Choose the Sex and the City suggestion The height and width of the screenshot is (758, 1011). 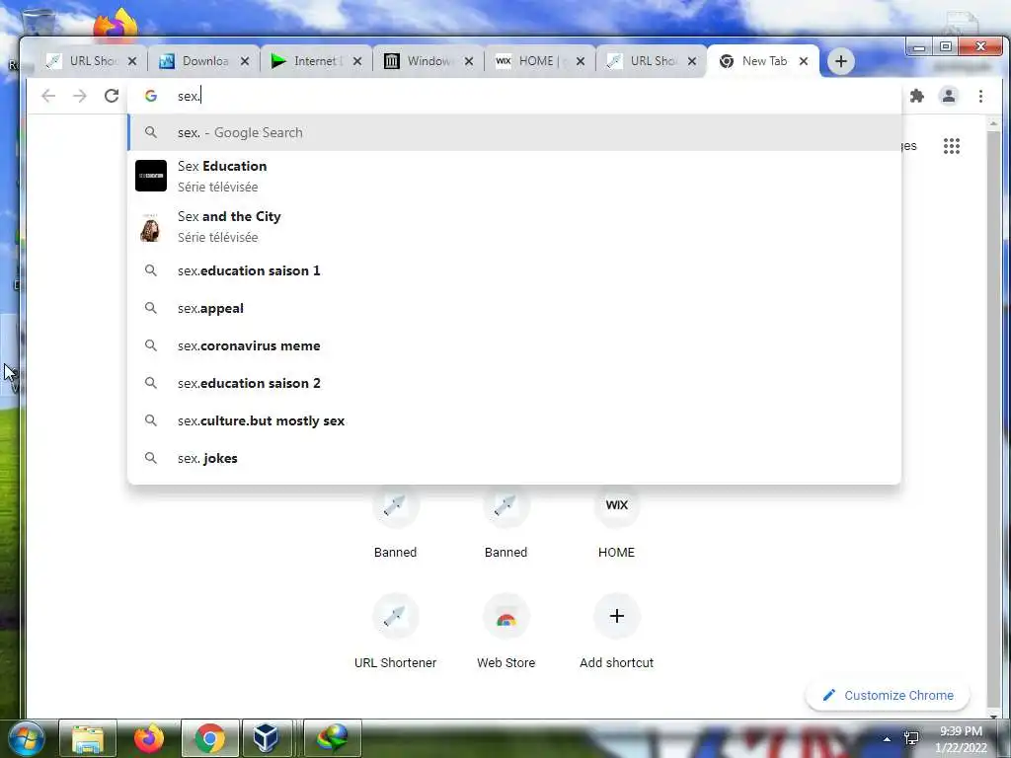(x=514, y=226)
